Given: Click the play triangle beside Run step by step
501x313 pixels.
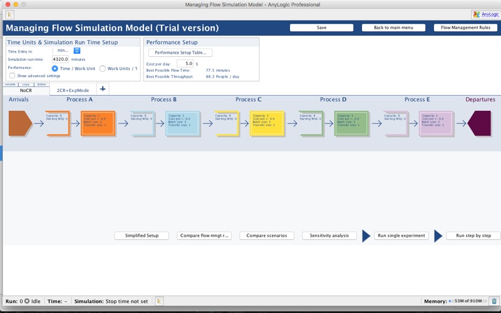Looking at the screenshot, I should 438,236.
